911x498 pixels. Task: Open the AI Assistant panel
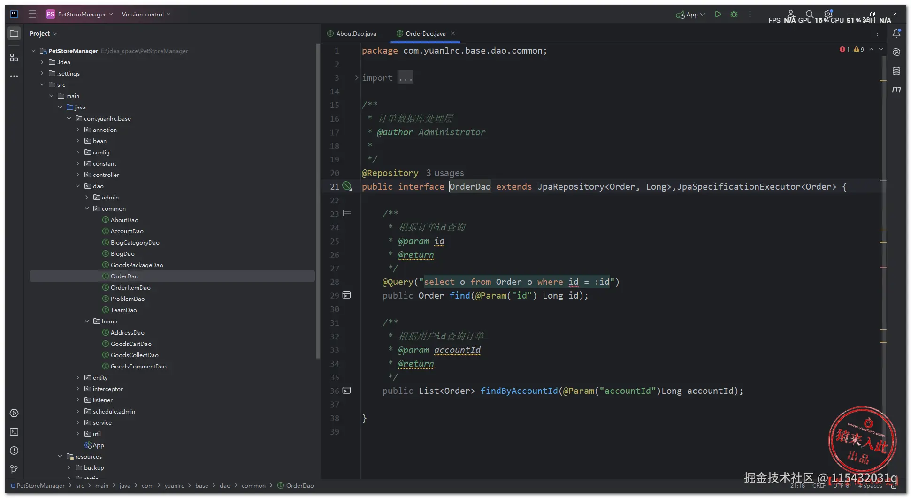click(x=896, y=52)
